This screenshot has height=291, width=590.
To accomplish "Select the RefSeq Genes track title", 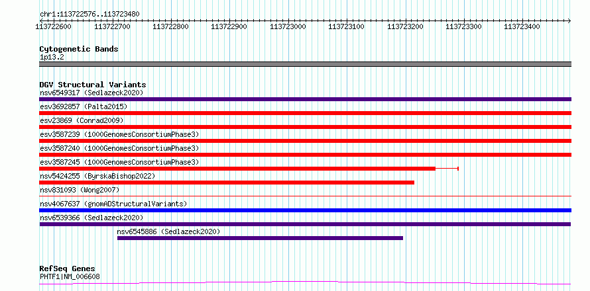I will point(68,269).
